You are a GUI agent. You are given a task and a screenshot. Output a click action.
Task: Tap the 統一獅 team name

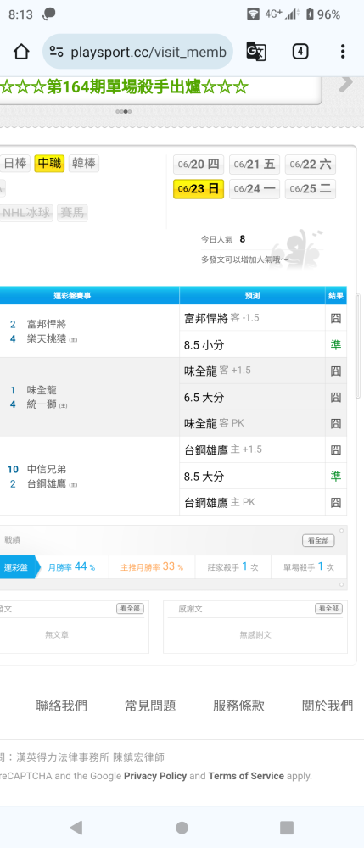pos(42,404)
